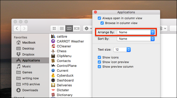The height and width of the screenshot is (98, 177).
Task: Toggle Always open in column view
Action: pos(99,18)
